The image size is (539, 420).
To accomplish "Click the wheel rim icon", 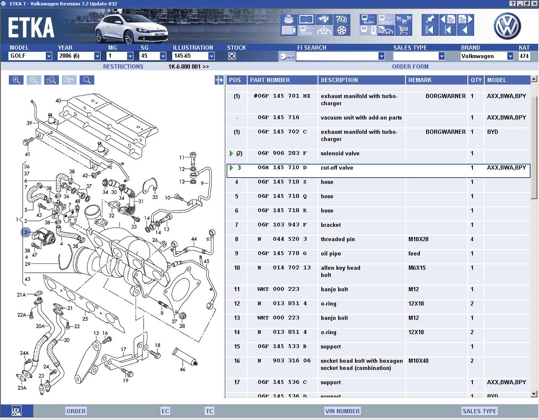I will [x=342, y=30].
